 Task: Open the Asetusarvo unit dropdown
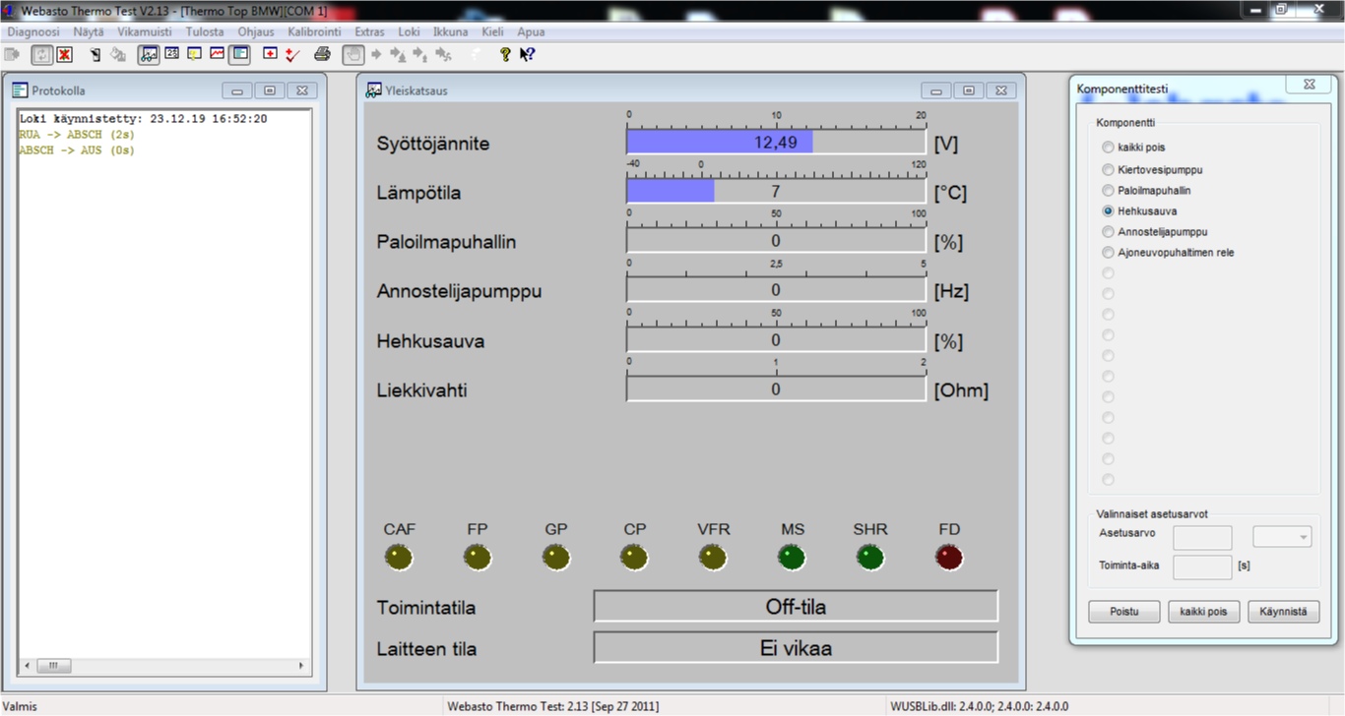pos(1281,537)
